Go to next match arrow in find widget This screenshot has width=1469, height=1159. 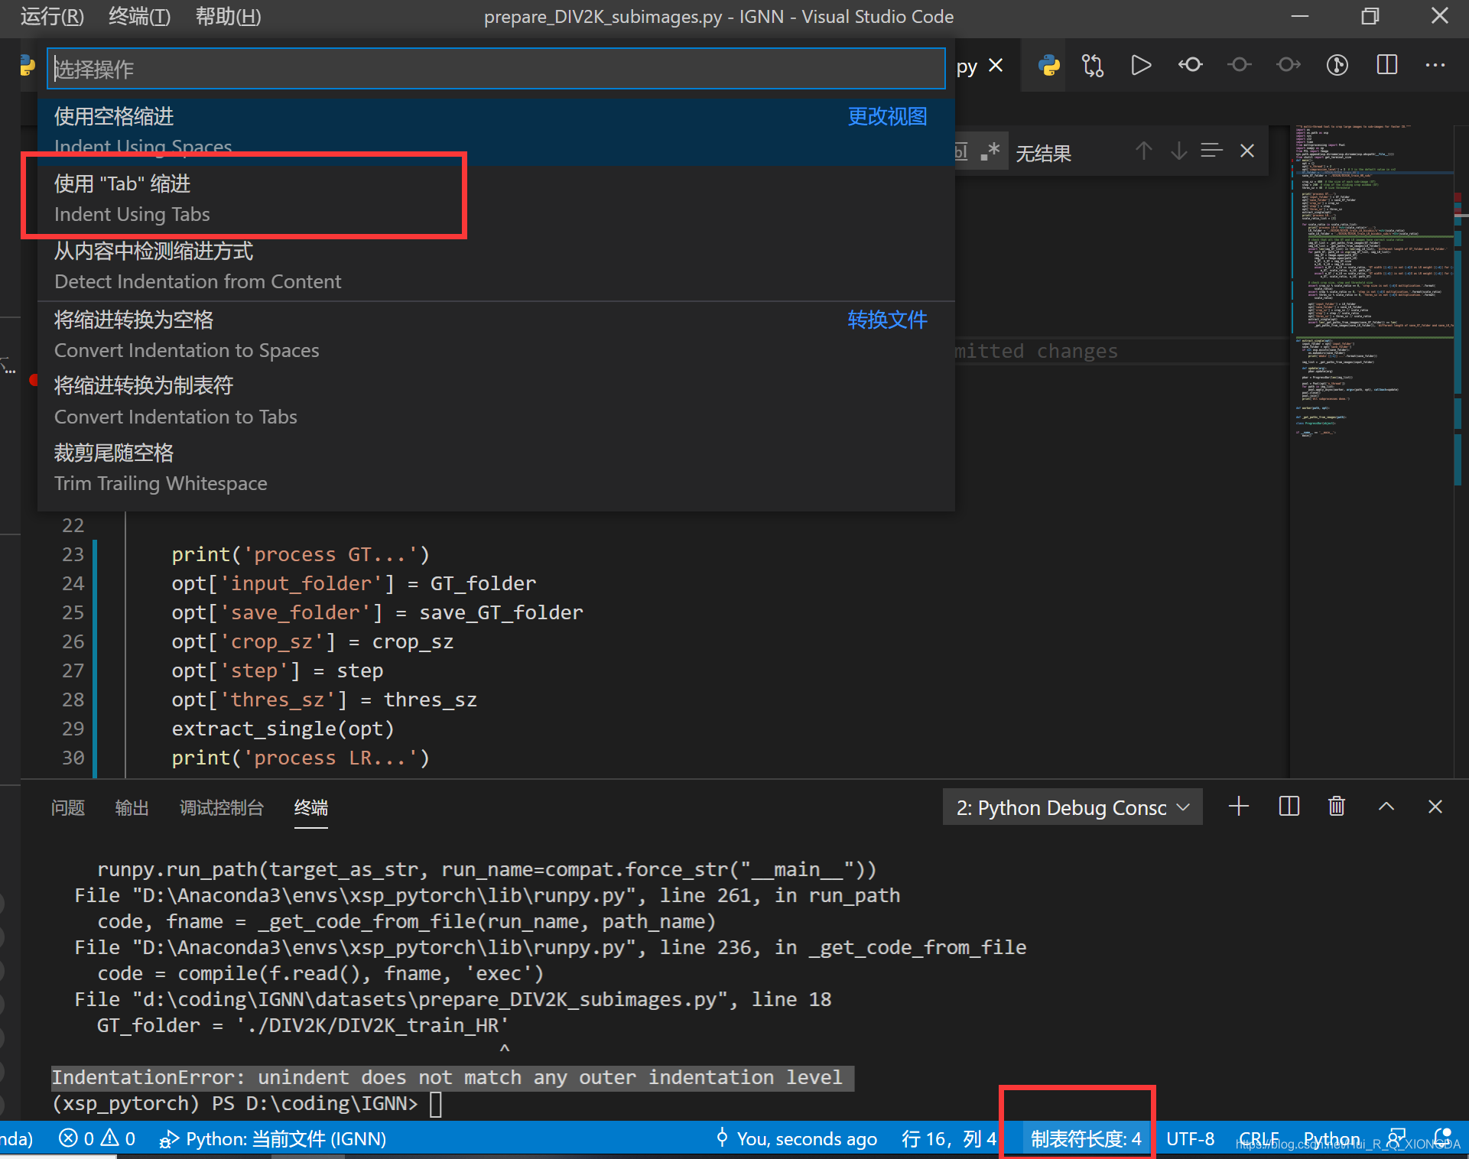pyautogui.click(x=1178, y=151)
